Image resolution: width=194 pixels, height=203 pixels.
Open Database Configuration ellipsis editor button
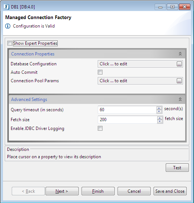pos(179,64)
